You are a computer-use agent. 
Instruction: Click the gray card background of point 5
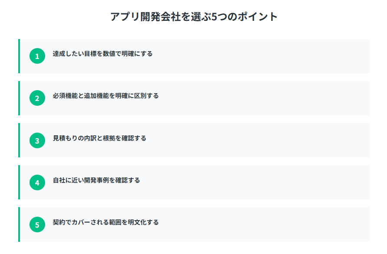coord(260,225)
